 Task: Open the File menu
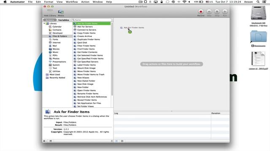(30, 2)
